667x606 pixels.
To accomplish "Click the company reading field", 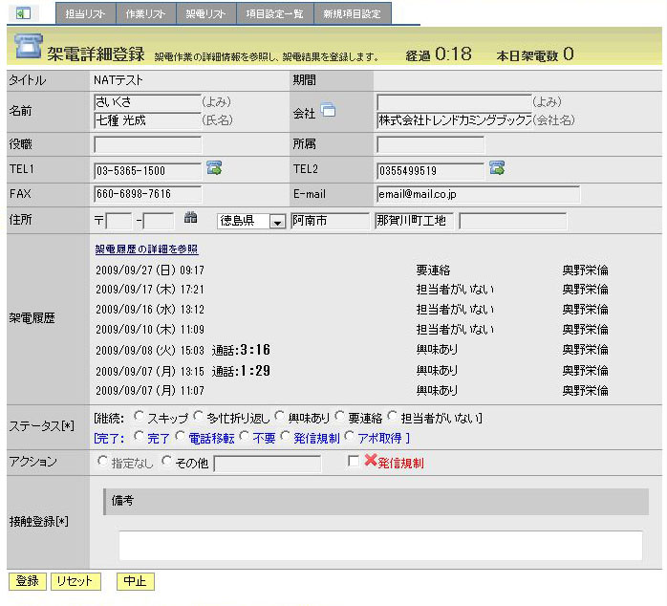I will 454,102.
